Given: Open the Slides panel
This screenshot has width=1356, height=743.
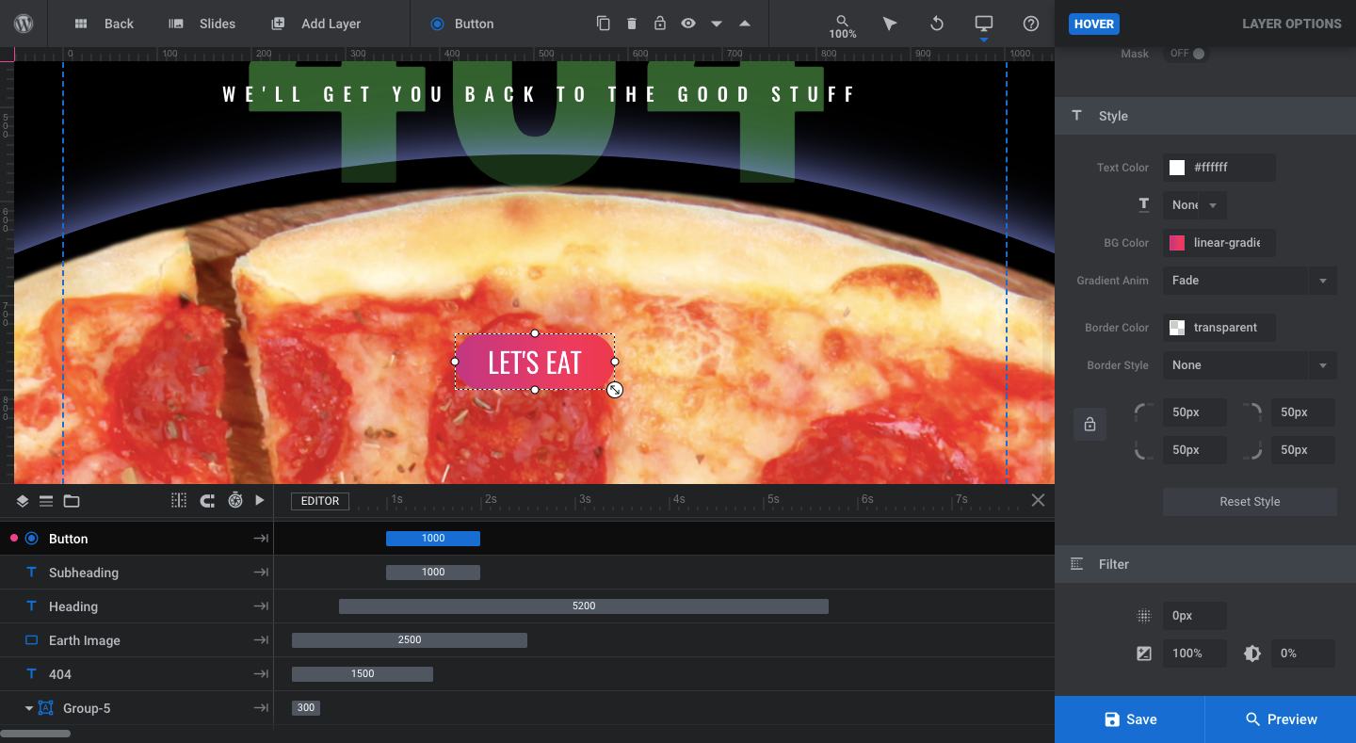Looking at the screenshot, I should (202, 24).
